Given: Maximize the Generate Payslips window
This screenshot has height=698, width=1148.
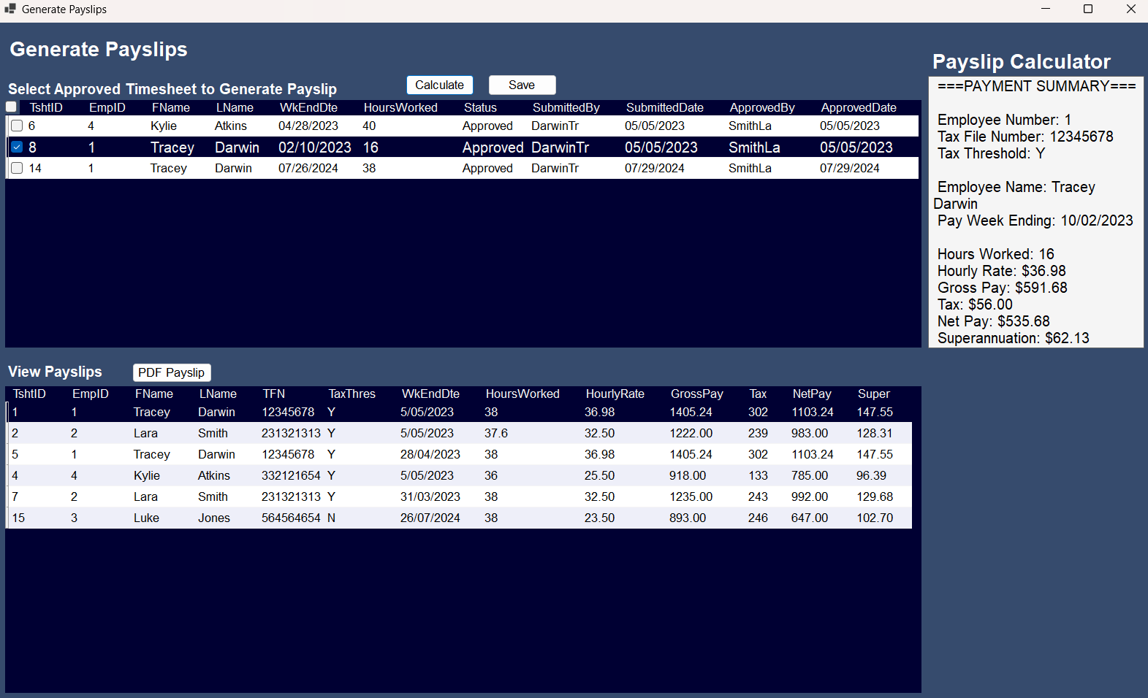Looking at the screenshot, I should 1087,9.
